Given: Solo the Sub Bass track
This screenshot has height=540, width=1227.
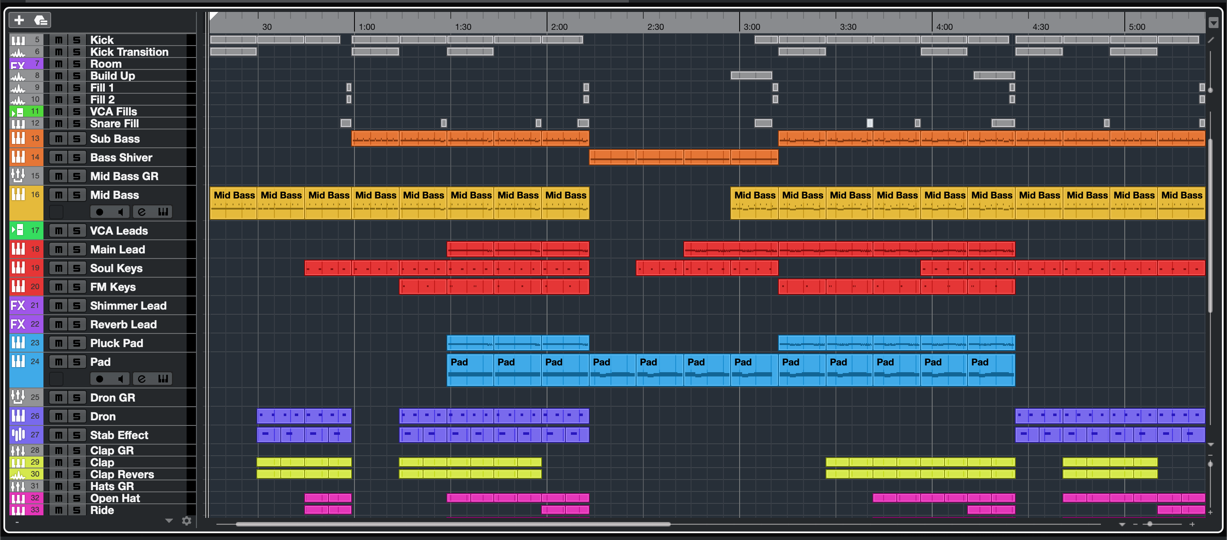Looking at the screenshot, I should [x=77, y=138].
